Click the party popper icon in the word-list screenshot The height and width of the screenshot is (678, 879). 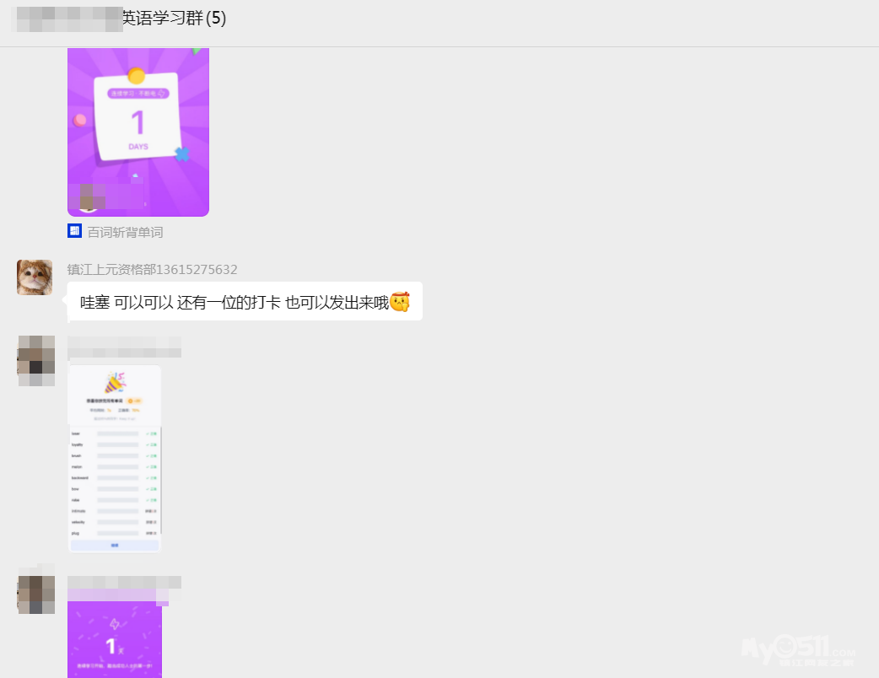pyautogui.click(x=114, y=383)
